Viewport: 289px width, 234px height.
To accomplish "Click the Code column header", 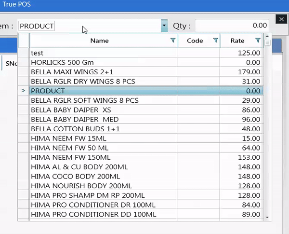I will tap(195, 41).
